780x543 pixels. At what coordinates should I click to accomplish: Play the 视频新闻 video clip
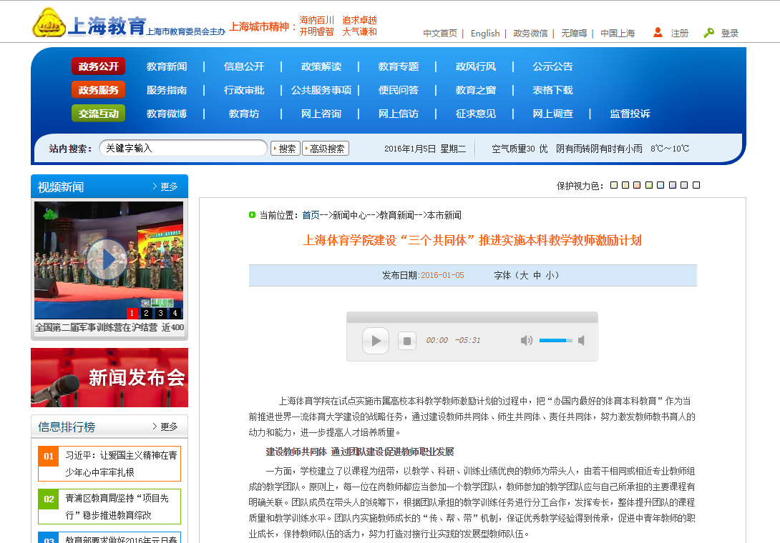click(x=109, y=260)
